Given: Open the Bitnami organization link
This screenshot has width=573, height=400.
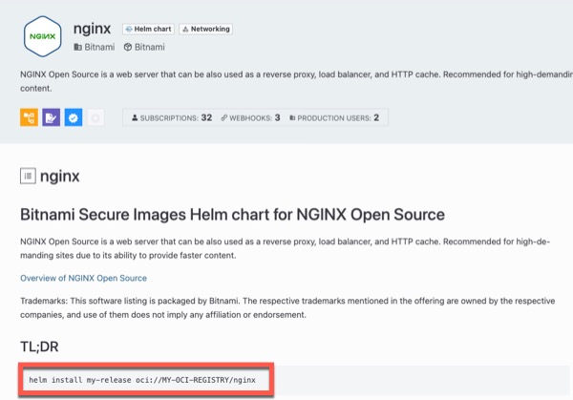Looking at the screenshot, I should pos(94,47).
